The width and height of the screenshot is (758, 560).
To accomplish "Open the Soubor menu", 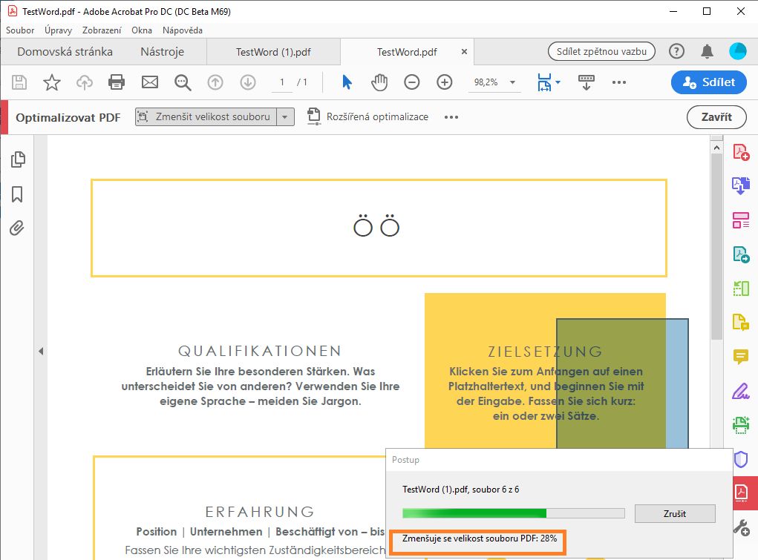I will [19, 30].
